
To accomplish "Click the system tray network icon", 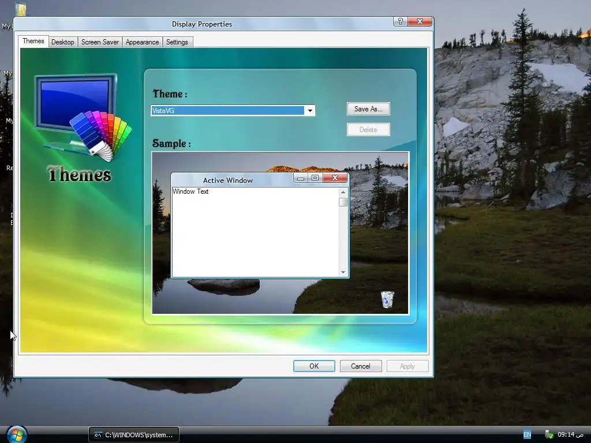I will [549, 435].
